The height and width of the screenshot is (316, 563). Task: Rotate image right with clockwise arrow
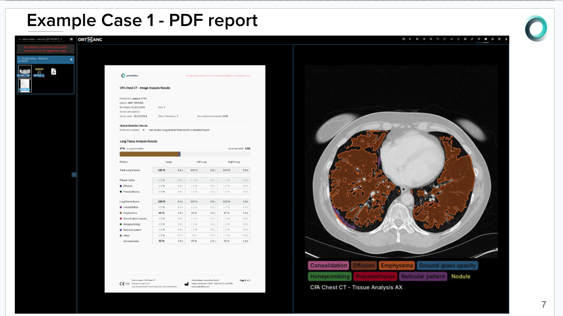pos(444,39)
